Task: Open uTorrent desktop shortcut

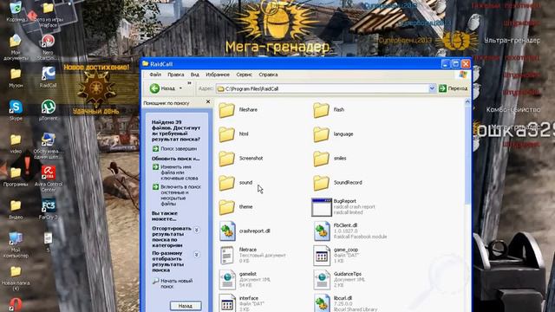Action: [x=49, y=110]
